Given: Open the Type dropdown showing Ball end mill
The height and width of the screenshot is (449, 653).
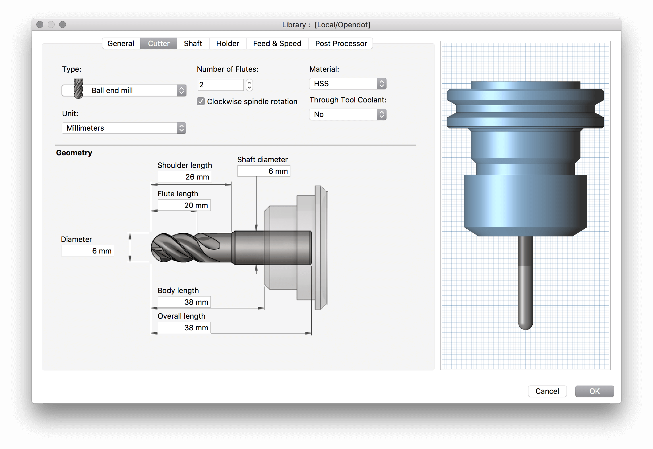Looking at the screenshot, I should tap(124, 90).
